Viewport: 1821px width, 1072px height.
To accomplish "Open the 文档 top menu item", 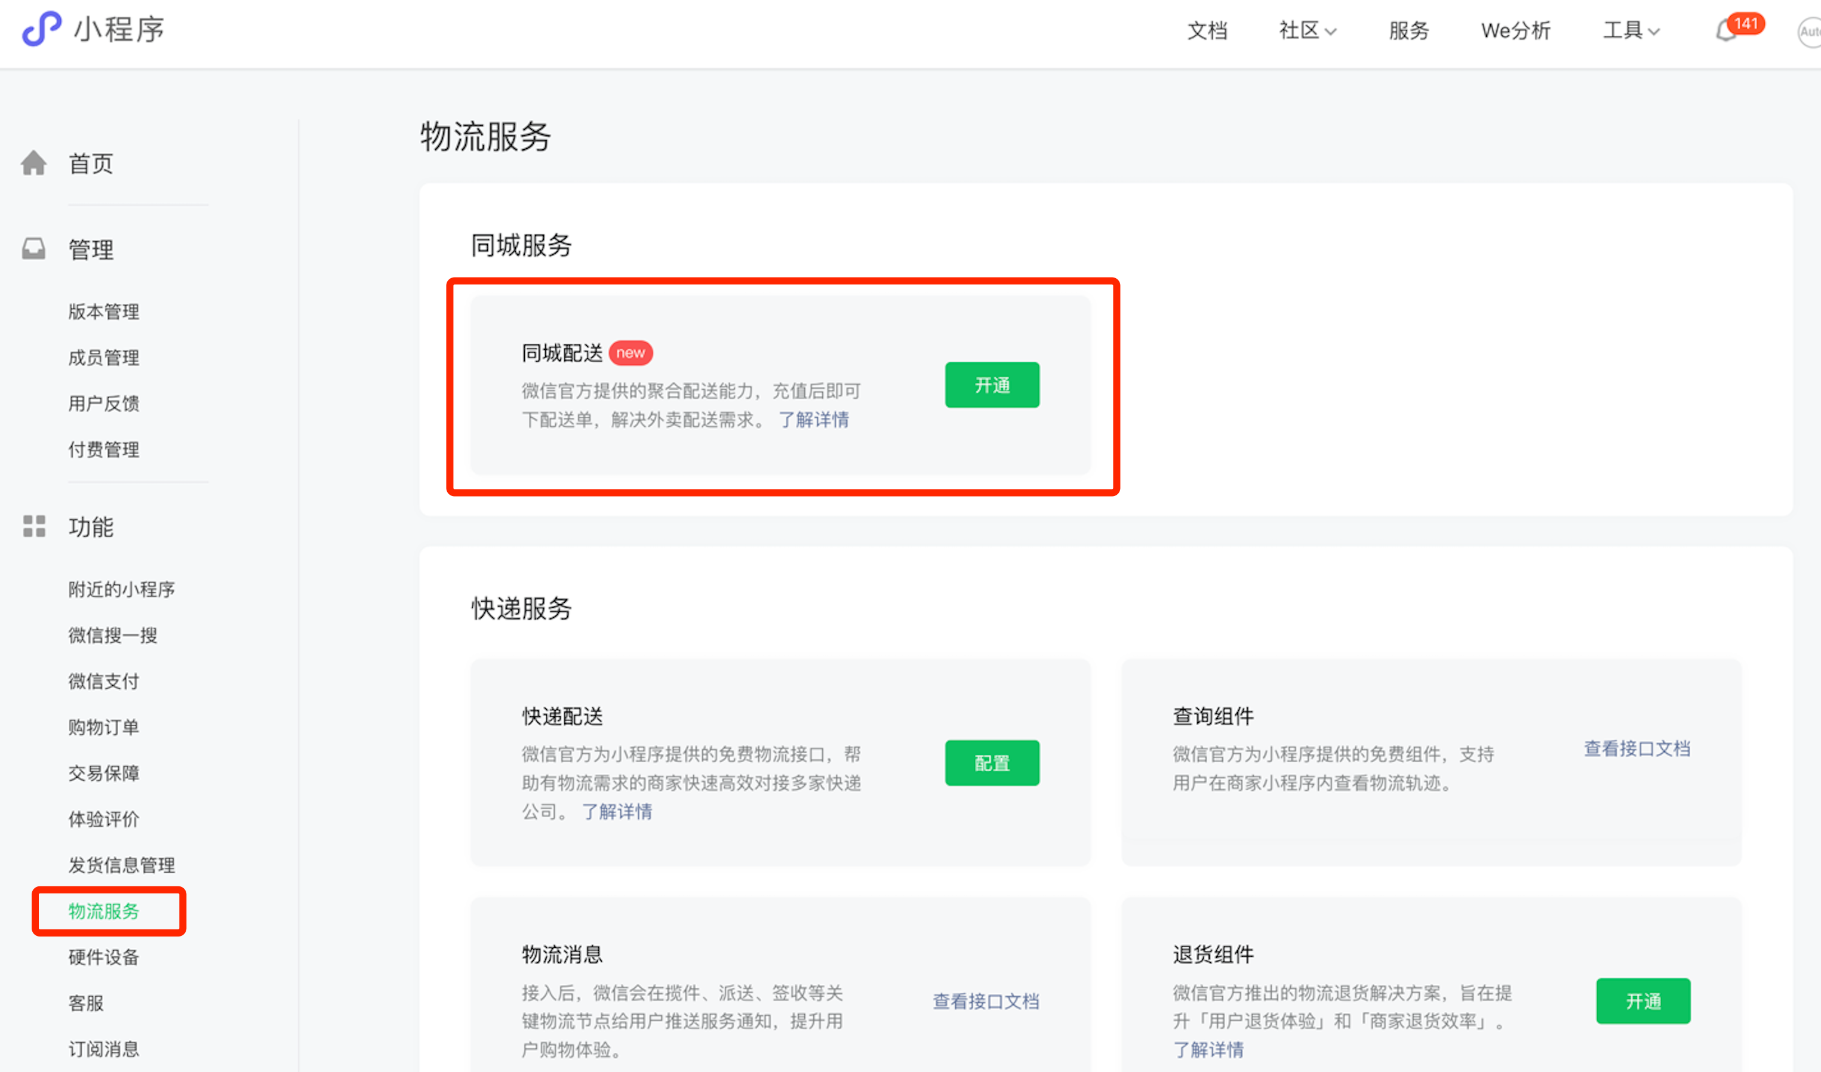I will (x=1207, y=30).
